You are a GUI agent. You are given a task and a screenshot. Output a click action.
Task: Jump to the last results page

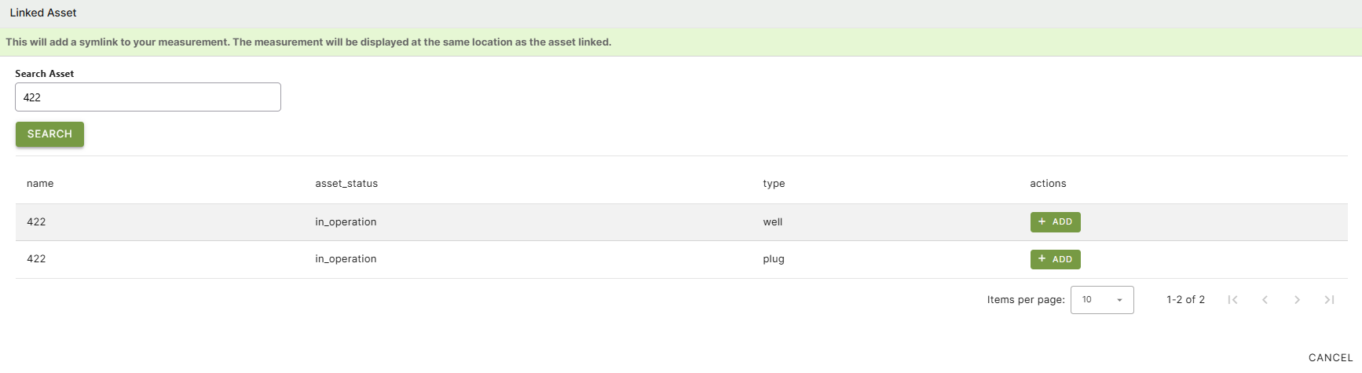point(1329,300)
